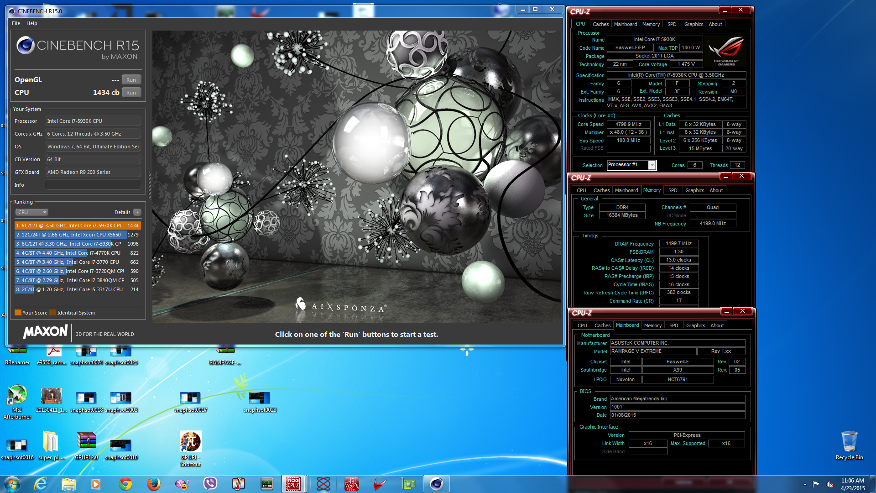Switch to Cinebench taskbar button
Viewport: 876px width, 493px height.
437,484
